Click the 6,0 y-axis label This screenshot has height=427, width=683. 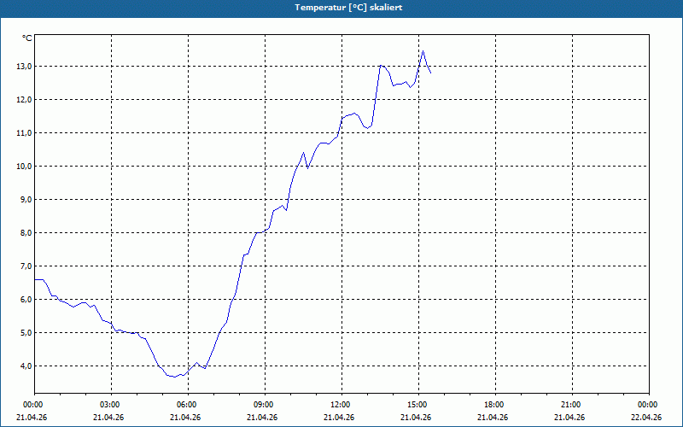(x=26, y=300)
